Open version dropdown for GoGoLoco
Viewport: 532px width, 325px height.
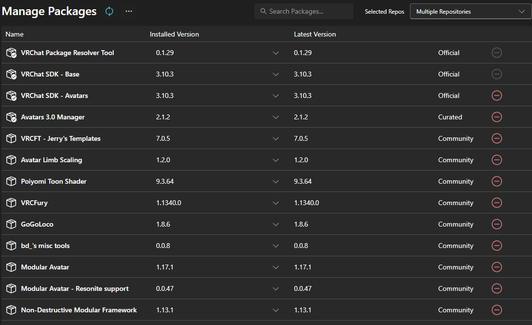coord(276,225)
